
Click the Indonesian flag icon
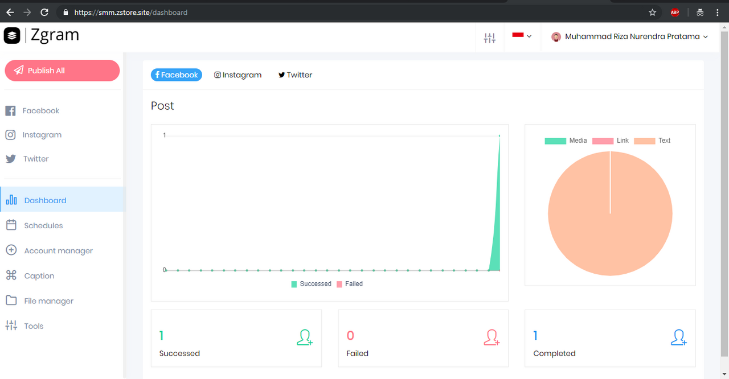click(x=518, y=35)
